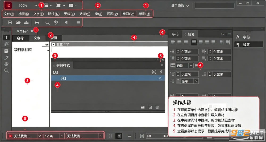Set paragraph alignment to align right
The width and height of the screenshot is (266, 142).
click(x=186, y=42)
